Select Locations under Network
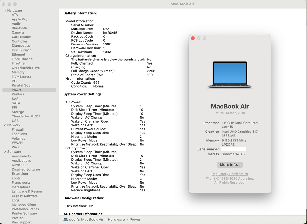307x224 pixels. [x=20, y=134]
